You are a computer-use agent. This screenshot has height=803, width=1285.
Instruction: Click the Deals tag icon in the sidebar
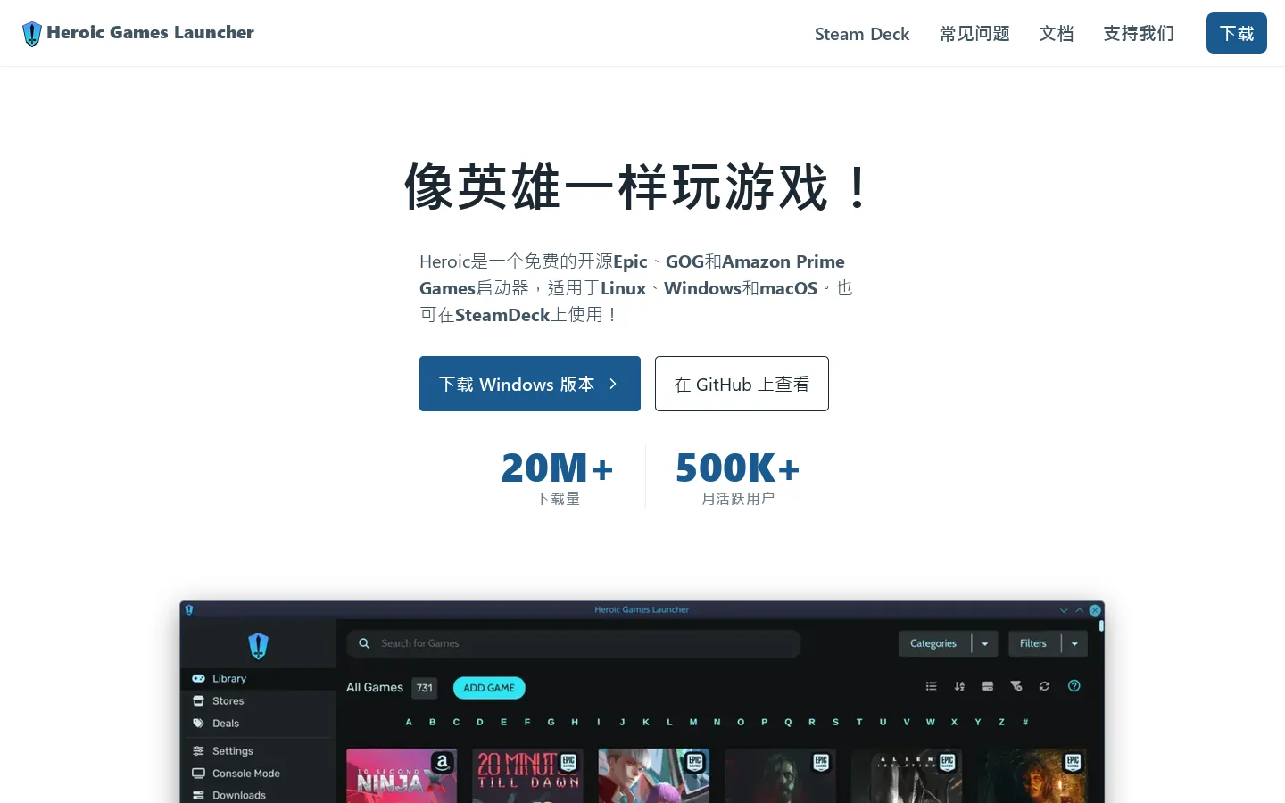(x=198, y=724)
